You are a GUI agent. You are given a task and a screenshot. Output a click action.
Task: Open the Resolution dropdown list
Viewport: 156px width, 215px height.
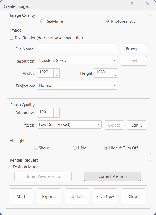[78, 60]
